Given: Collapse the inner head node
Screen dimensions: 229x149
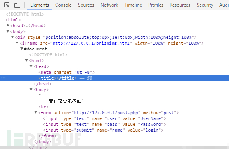Looking at the screenshot, I should click(x=31, y=66).
